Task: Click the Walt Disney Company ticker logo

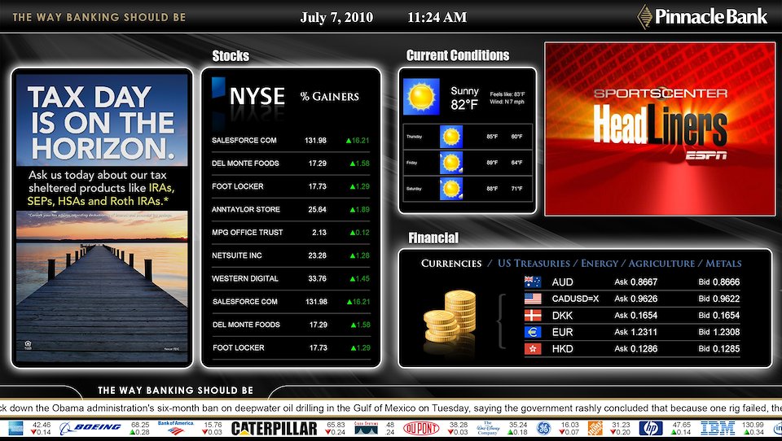Action: [487, 428]
